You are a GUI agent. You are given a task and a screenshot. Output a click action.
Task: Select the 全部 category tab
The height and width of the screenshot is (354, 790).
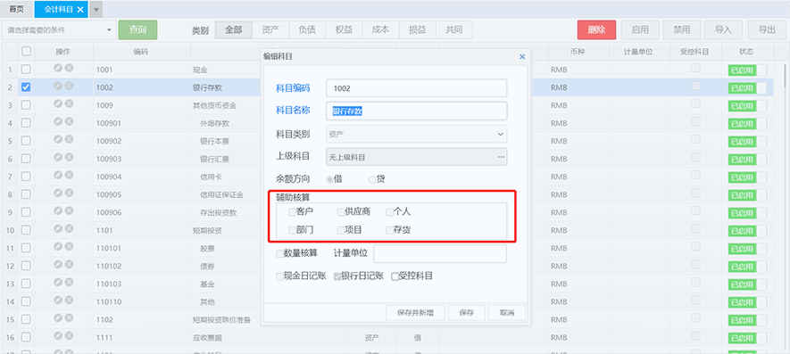click(x=234, y=29)
